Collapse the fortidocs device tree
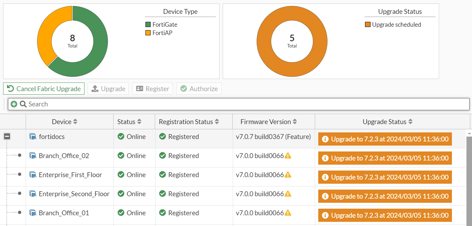The image size is (472, 226). tap(7, 137)
